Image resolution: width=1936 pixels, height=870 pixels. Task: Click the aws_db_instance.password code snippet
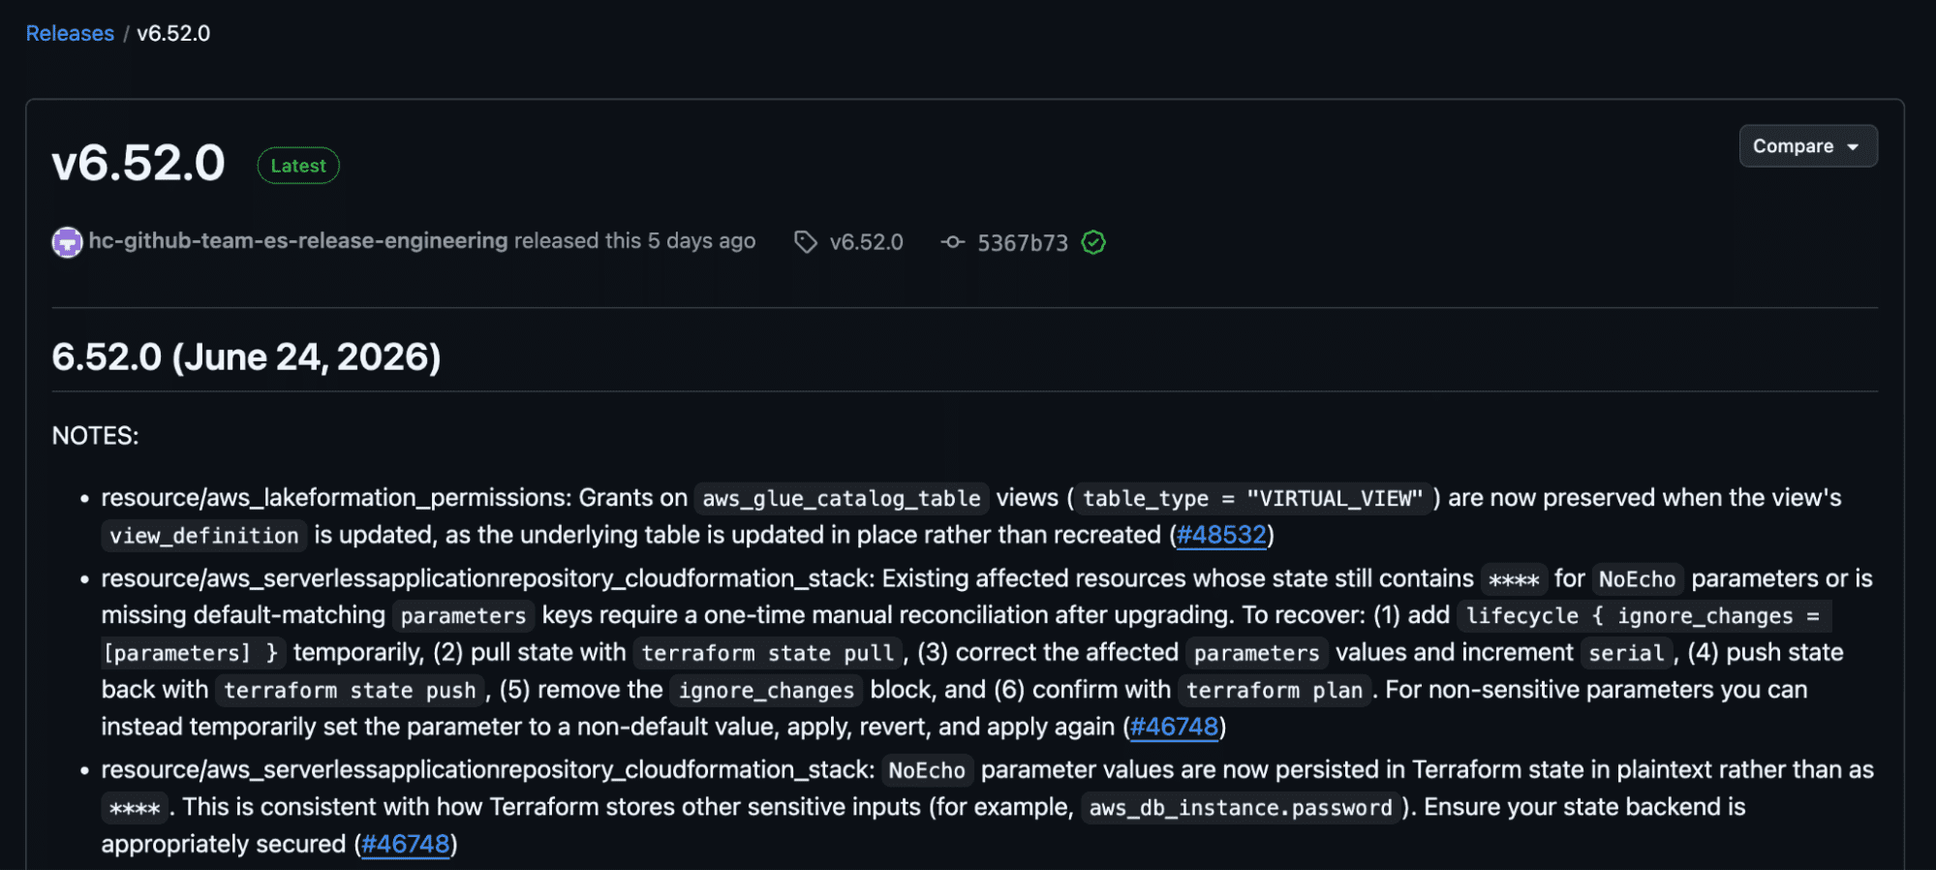1241,808
